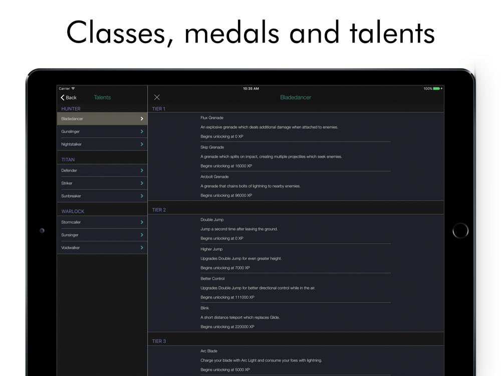501x376 pixels.
Task: Select 'Begins unlocking at 5000 XP' text
Action: coord(225,369)
